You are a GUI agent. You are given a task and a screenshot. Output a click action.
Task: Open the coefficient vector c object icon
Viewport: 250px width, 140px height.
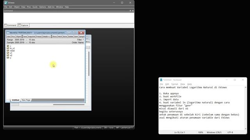tap(8, 46)
